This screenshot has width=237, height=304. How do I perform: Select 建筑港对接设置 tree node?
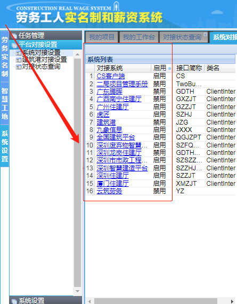pos(44,60)
